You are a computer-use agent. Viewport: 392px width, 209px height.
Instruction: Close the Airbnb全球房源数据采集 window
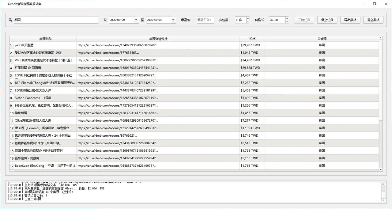click(x=386, y=4)
